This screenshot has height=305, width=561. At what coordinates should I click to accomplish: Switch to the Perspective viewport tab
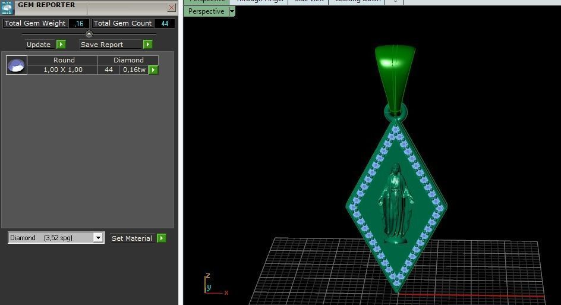pos(207,1)
